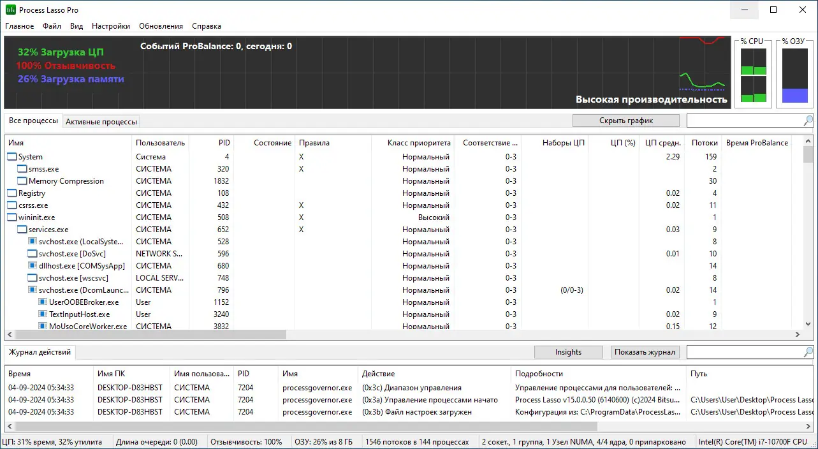Screen dimensions: 818x449
Task: Click the magnifier icon in the action log filter
Action: click(x=808, y=351)
